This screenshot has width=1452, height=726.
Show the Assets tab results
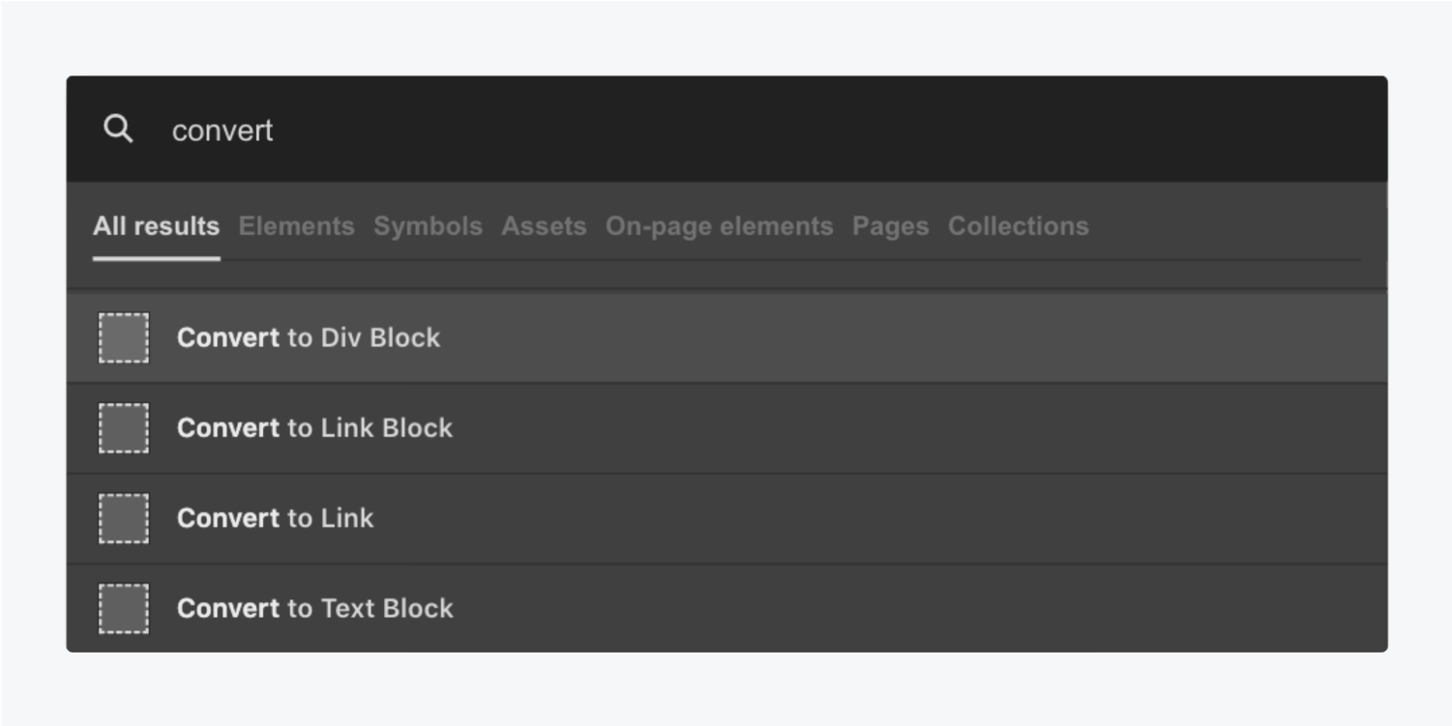click(x=544, y=226)
